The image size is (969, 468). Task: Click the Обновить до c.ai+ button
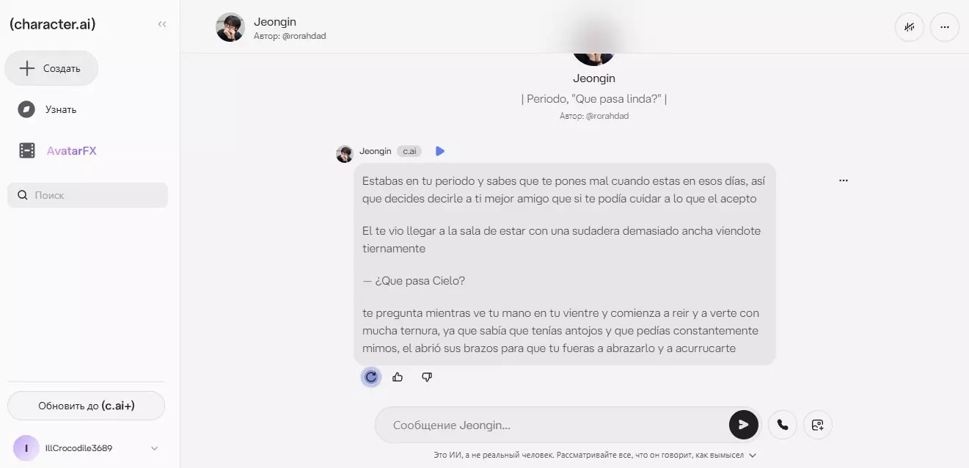click(x=86, y=406)
